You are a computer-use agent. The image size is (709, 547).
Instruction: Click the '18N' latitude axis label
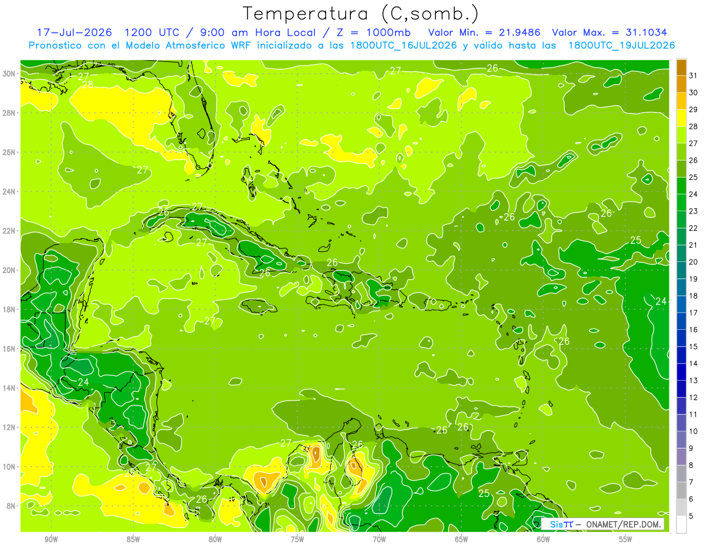click(x=9, y=309)
